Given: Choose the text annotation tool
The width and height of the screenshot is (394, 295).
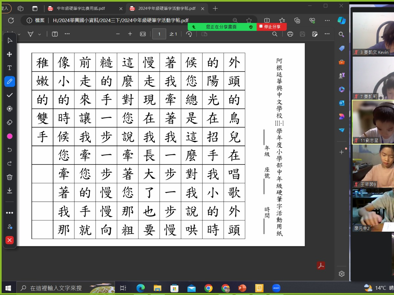Looking at the screenshot, I should click(x=10, y=68).
